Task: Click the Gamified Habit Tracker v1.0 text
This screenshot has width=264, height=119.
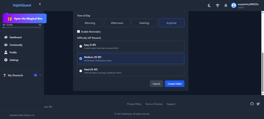Action: pyautogui.click(x=22, y=115)
